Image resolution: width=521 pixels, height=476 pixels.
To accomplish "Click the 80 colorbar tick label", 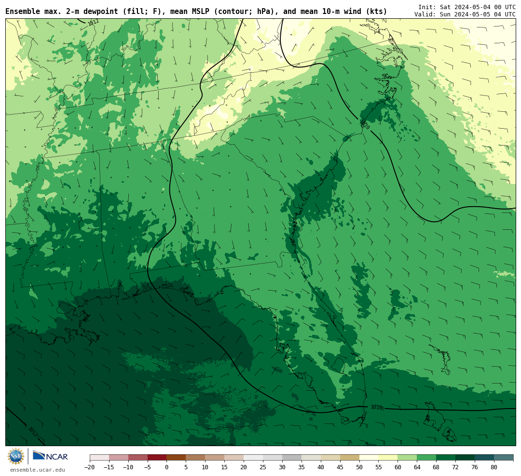I will pyautogui.click(x=494, y=467).
